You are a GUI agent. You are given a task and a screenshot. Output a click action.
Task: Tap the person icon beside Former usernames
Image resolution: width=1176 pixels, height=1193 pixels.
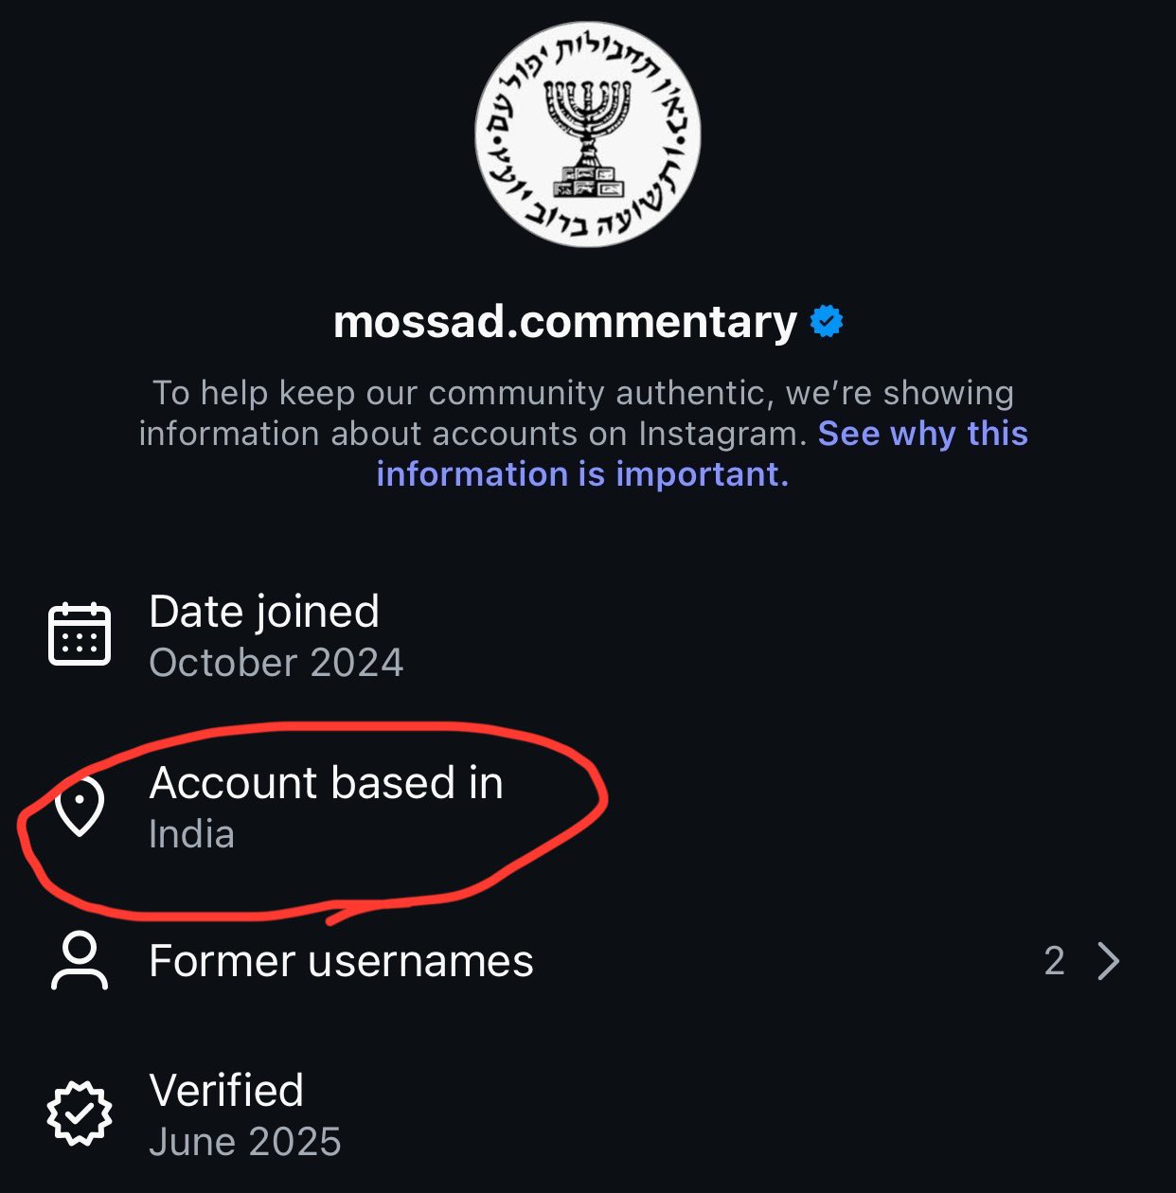tap(80, 960)
